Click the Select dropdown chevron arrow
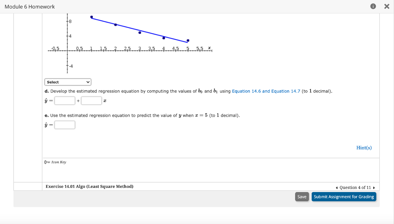The image size is (394, 224). pos(88,82)
